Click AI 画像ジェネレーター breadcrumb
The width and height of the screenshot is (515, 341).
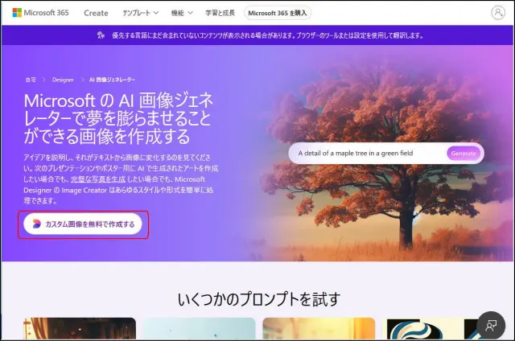[x=112, y=80]
